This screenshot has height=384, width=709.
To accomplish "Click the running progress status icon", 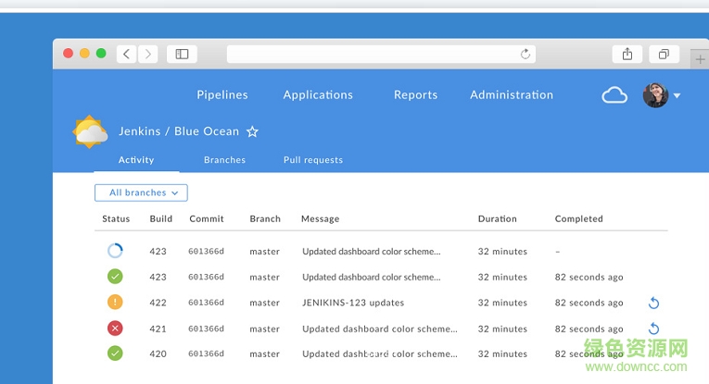I will click(115, 251).
